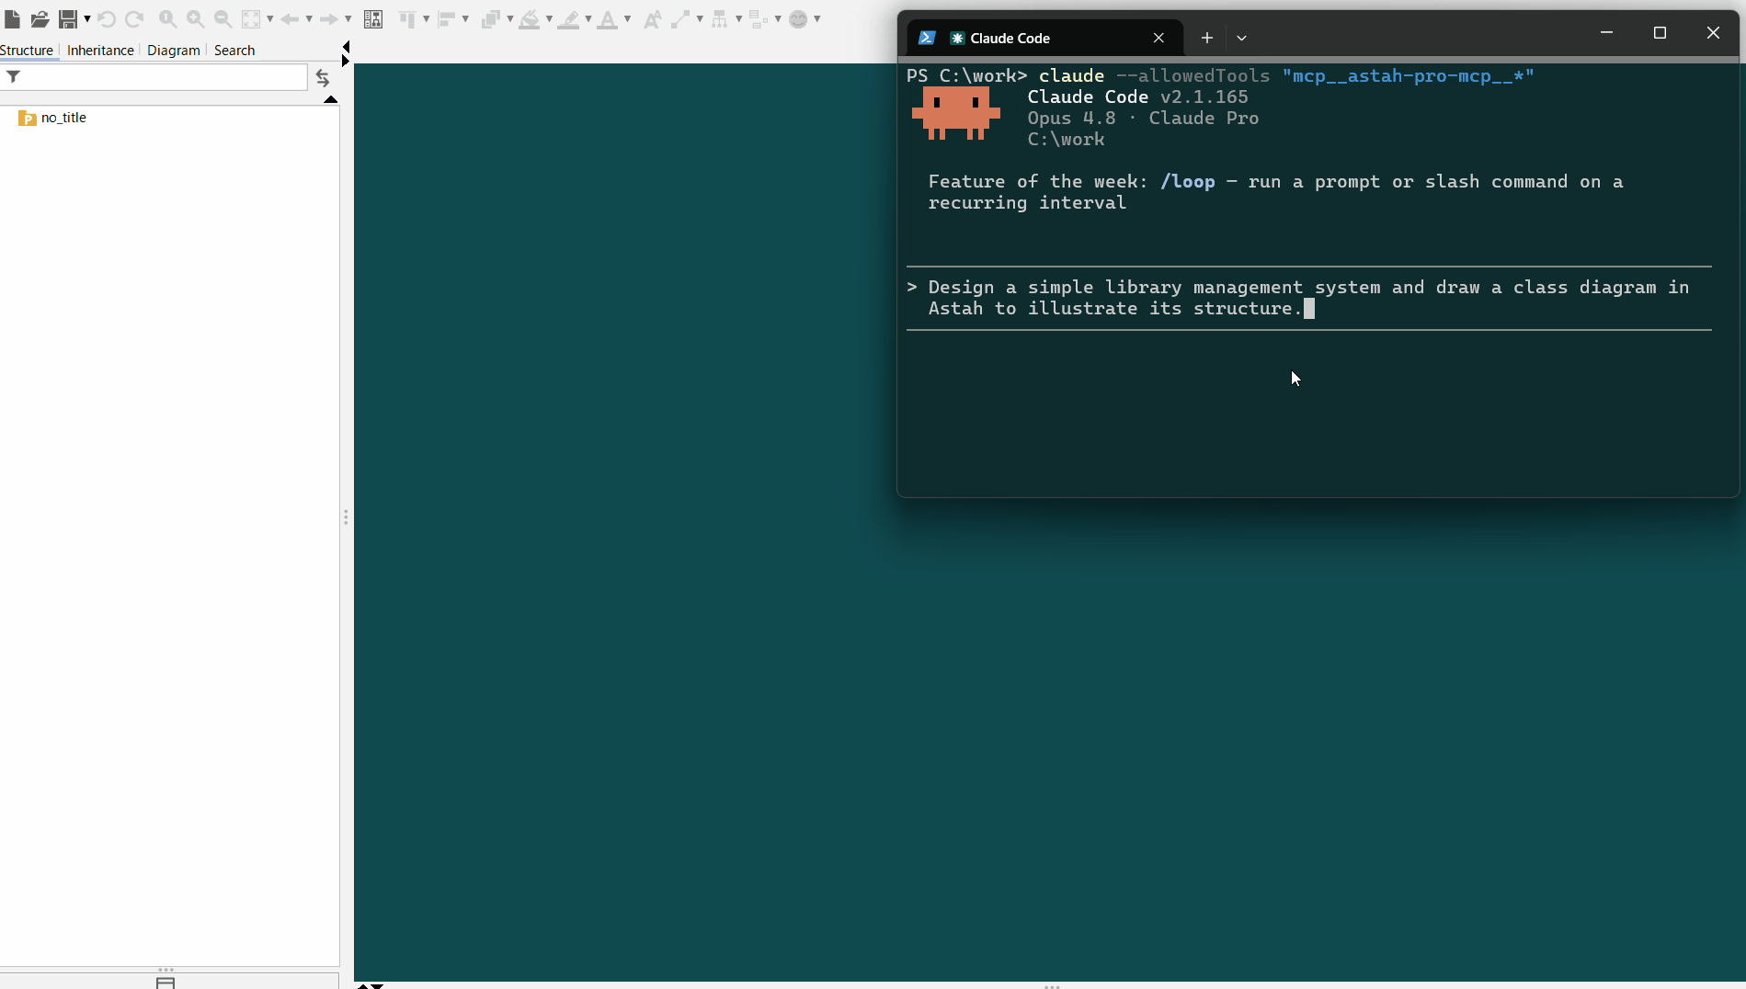Viewport: 1746px width, 989px height.
Task: Maximize the terminal window
Action: 1660,33
